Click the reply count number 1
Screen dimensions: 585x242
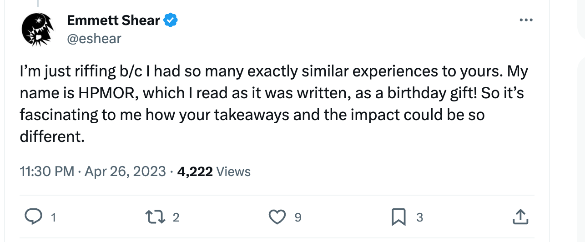[x=53, y=218]
